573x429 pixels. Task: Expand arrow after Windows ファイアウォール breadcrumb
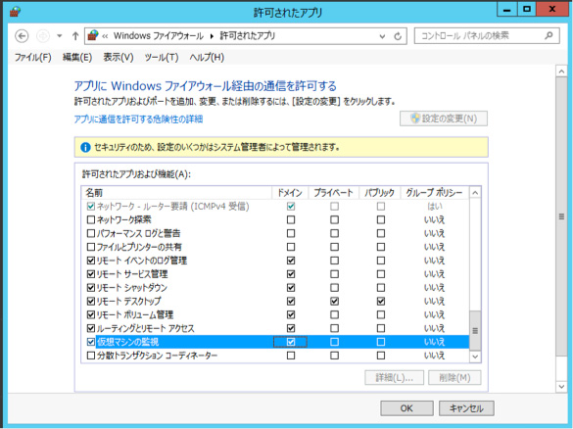point(212,36)
